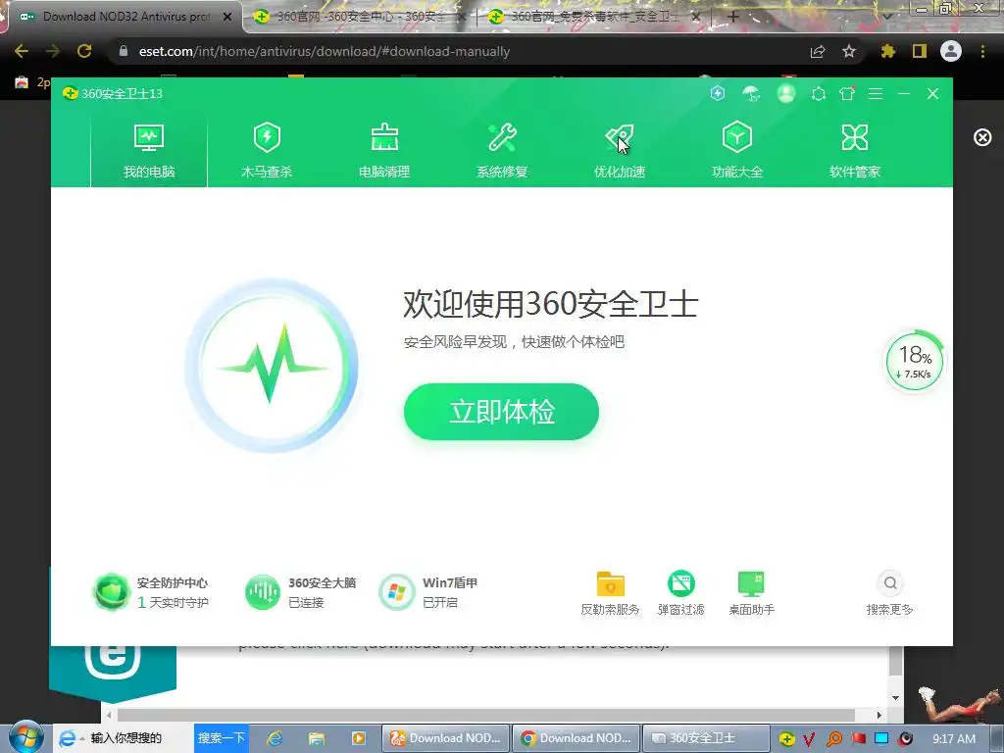Open 桌面助手 desktop assistant tool
The height and width of the screenshot is (753, 1004).
[x=751, y=593]
